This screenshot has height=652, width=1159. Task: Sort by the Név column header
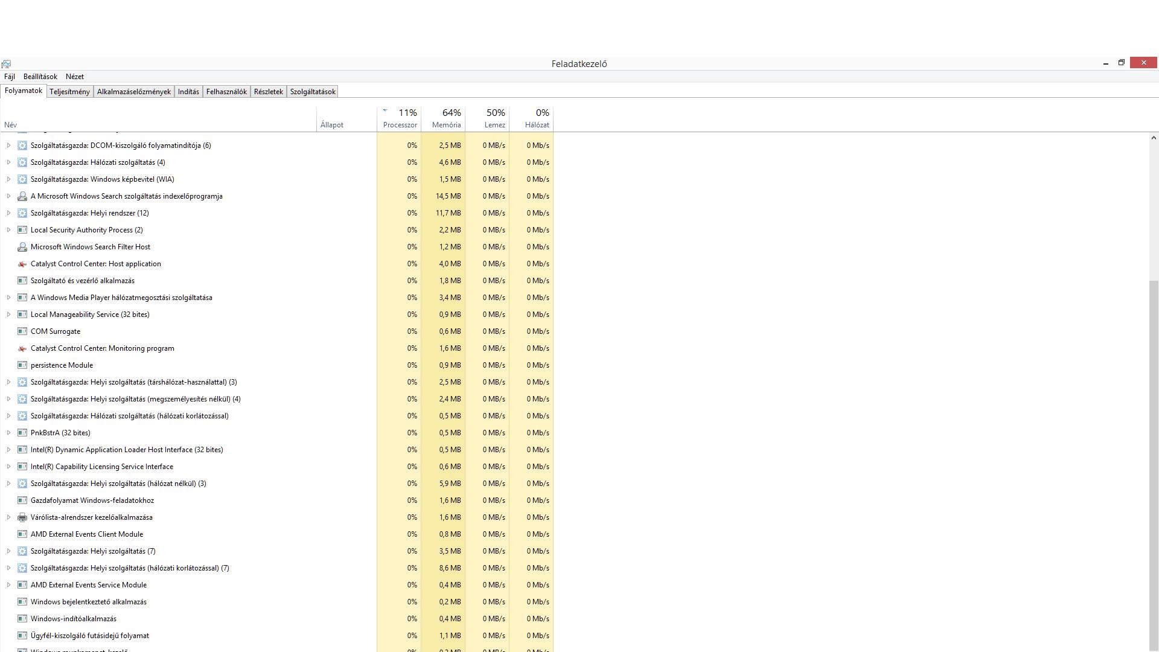[158, 119]
